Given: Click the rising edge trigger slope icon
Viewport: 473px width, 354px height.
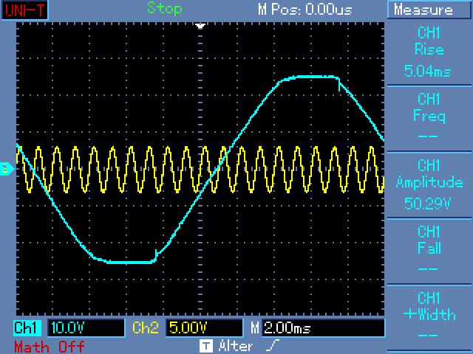Looking at the screenshot, I should (x=273, y=345).
